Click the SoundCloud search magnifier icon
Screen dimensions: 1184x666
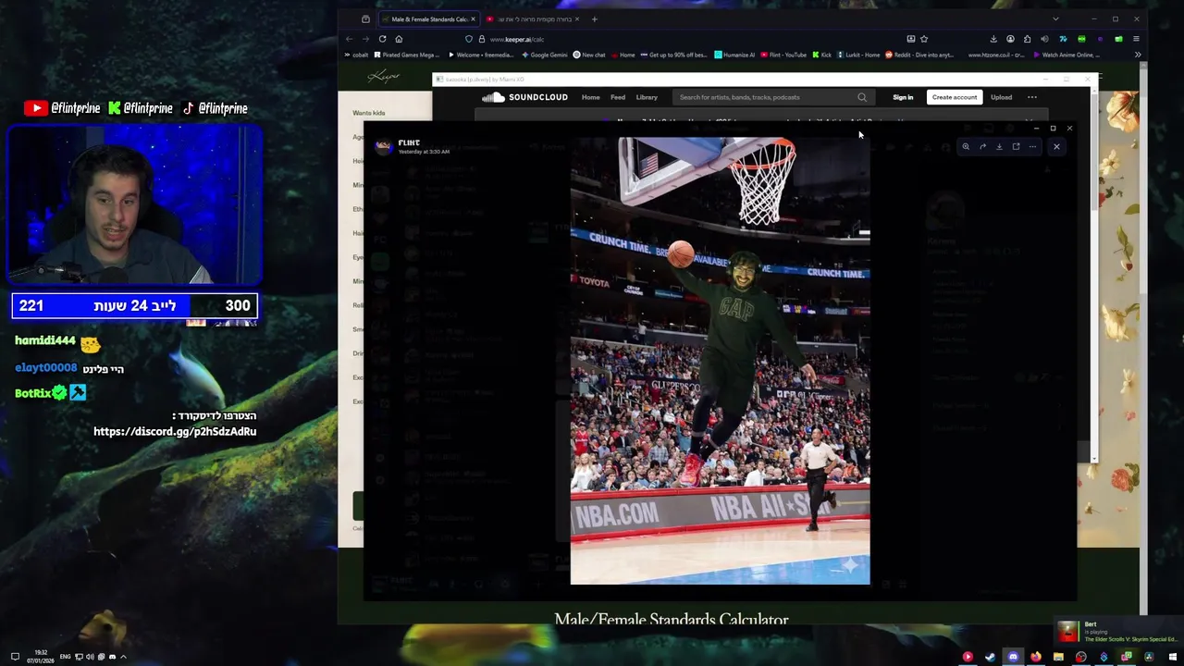pos(862,97)
